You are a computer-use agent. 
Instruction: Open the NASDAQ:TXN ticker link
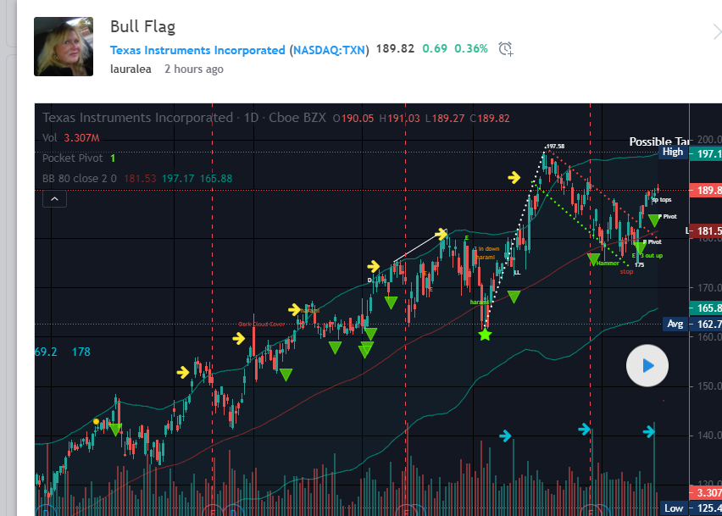click(330, 50)
